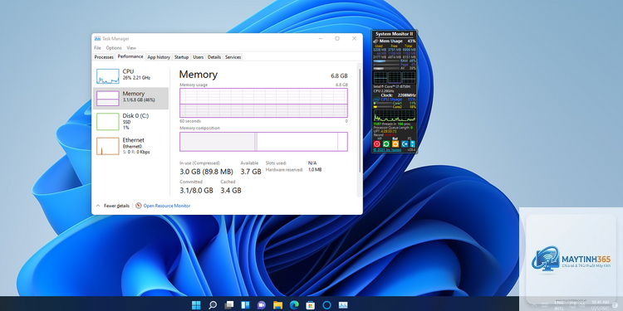This screenshot has width=623, height=311.
Task: Click the Intel logo beside CPU Usage
Action: [376, 100]
